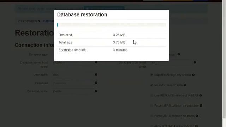Image resolution: width=226 pixels, height=127 pixels.
Task: Focus the Password input field
Action: (x=72, y=83)
